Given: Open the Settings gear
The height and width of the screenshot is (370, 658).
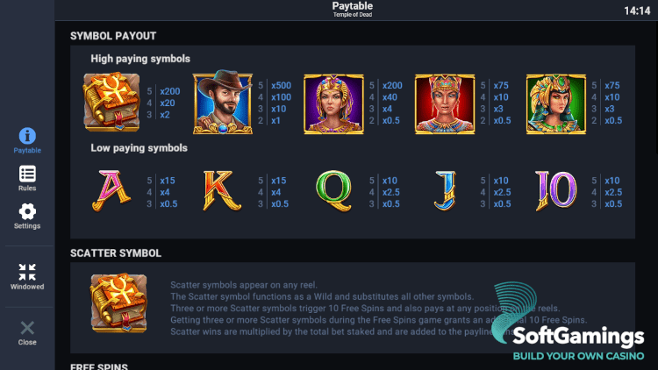Looking at the screenshot, I should (x=27, y=216).
